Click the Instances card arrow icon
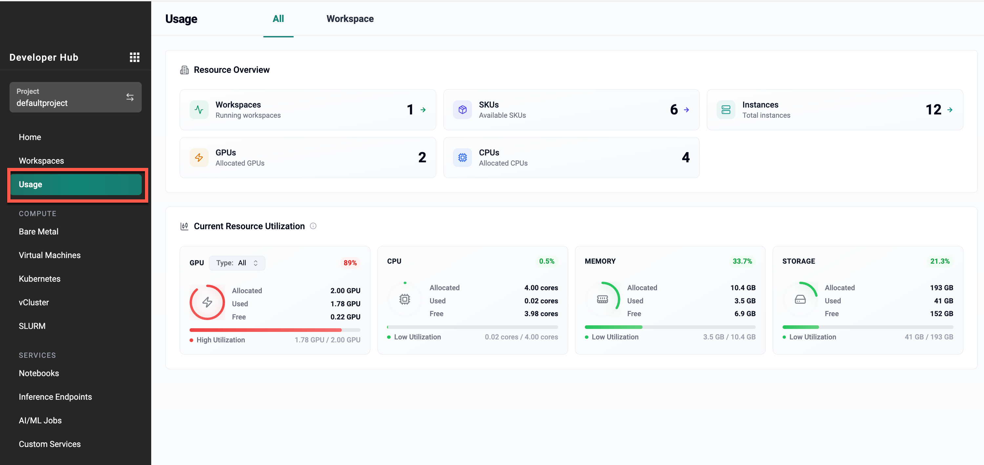 pos(950,110)
